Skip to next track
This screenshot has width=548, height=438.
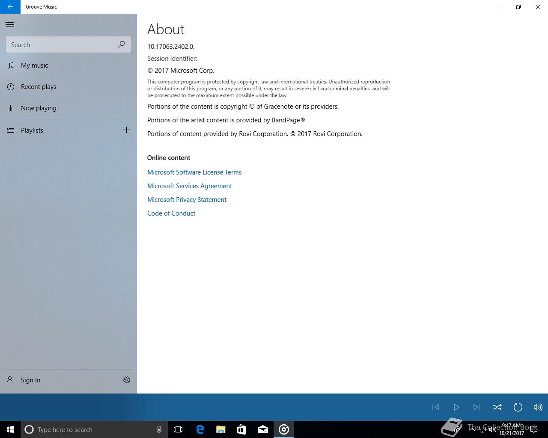click(477, 407)
